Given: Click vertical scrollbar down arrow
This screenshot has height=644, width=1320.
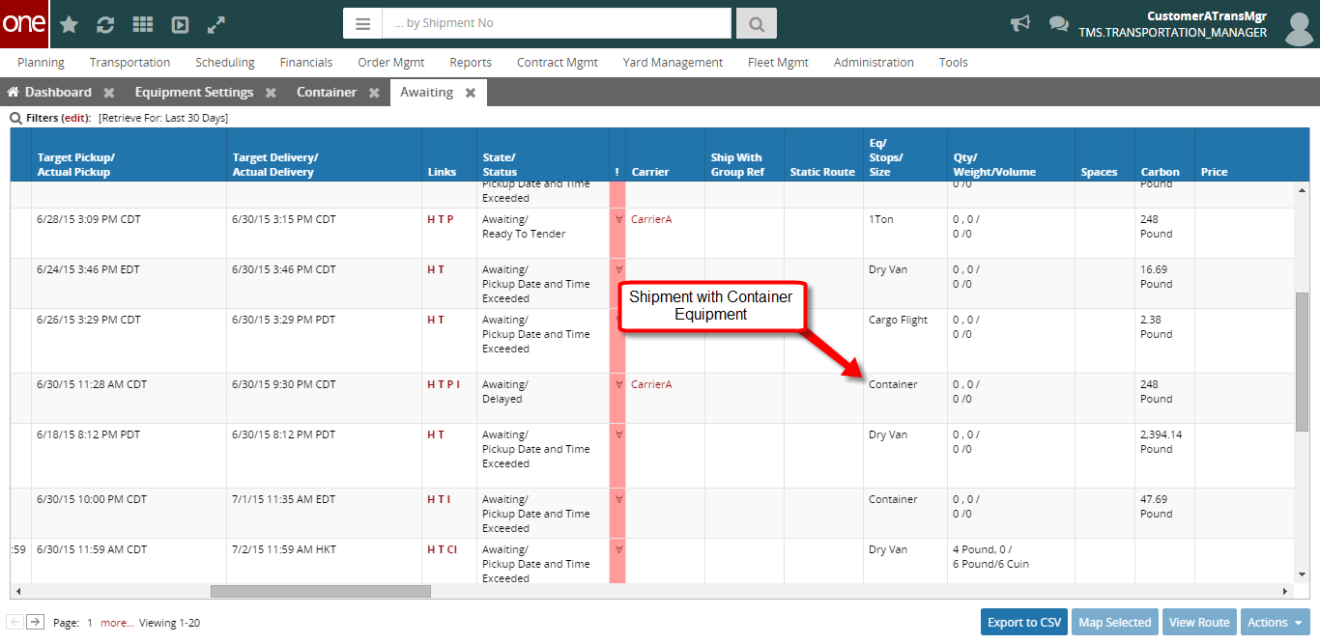Looking at the screenshot, I should [1302, 574].
